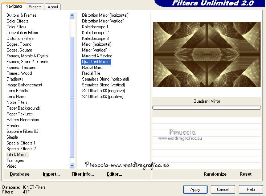Viewport: 266px width, 196px height.
Task: Select Special Effects 2 category
Action: point(21,149)
